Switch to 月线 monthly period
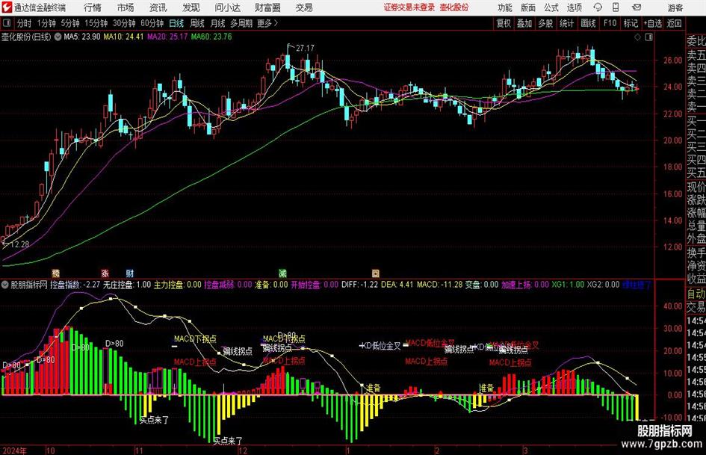 [x=217, y=23]
